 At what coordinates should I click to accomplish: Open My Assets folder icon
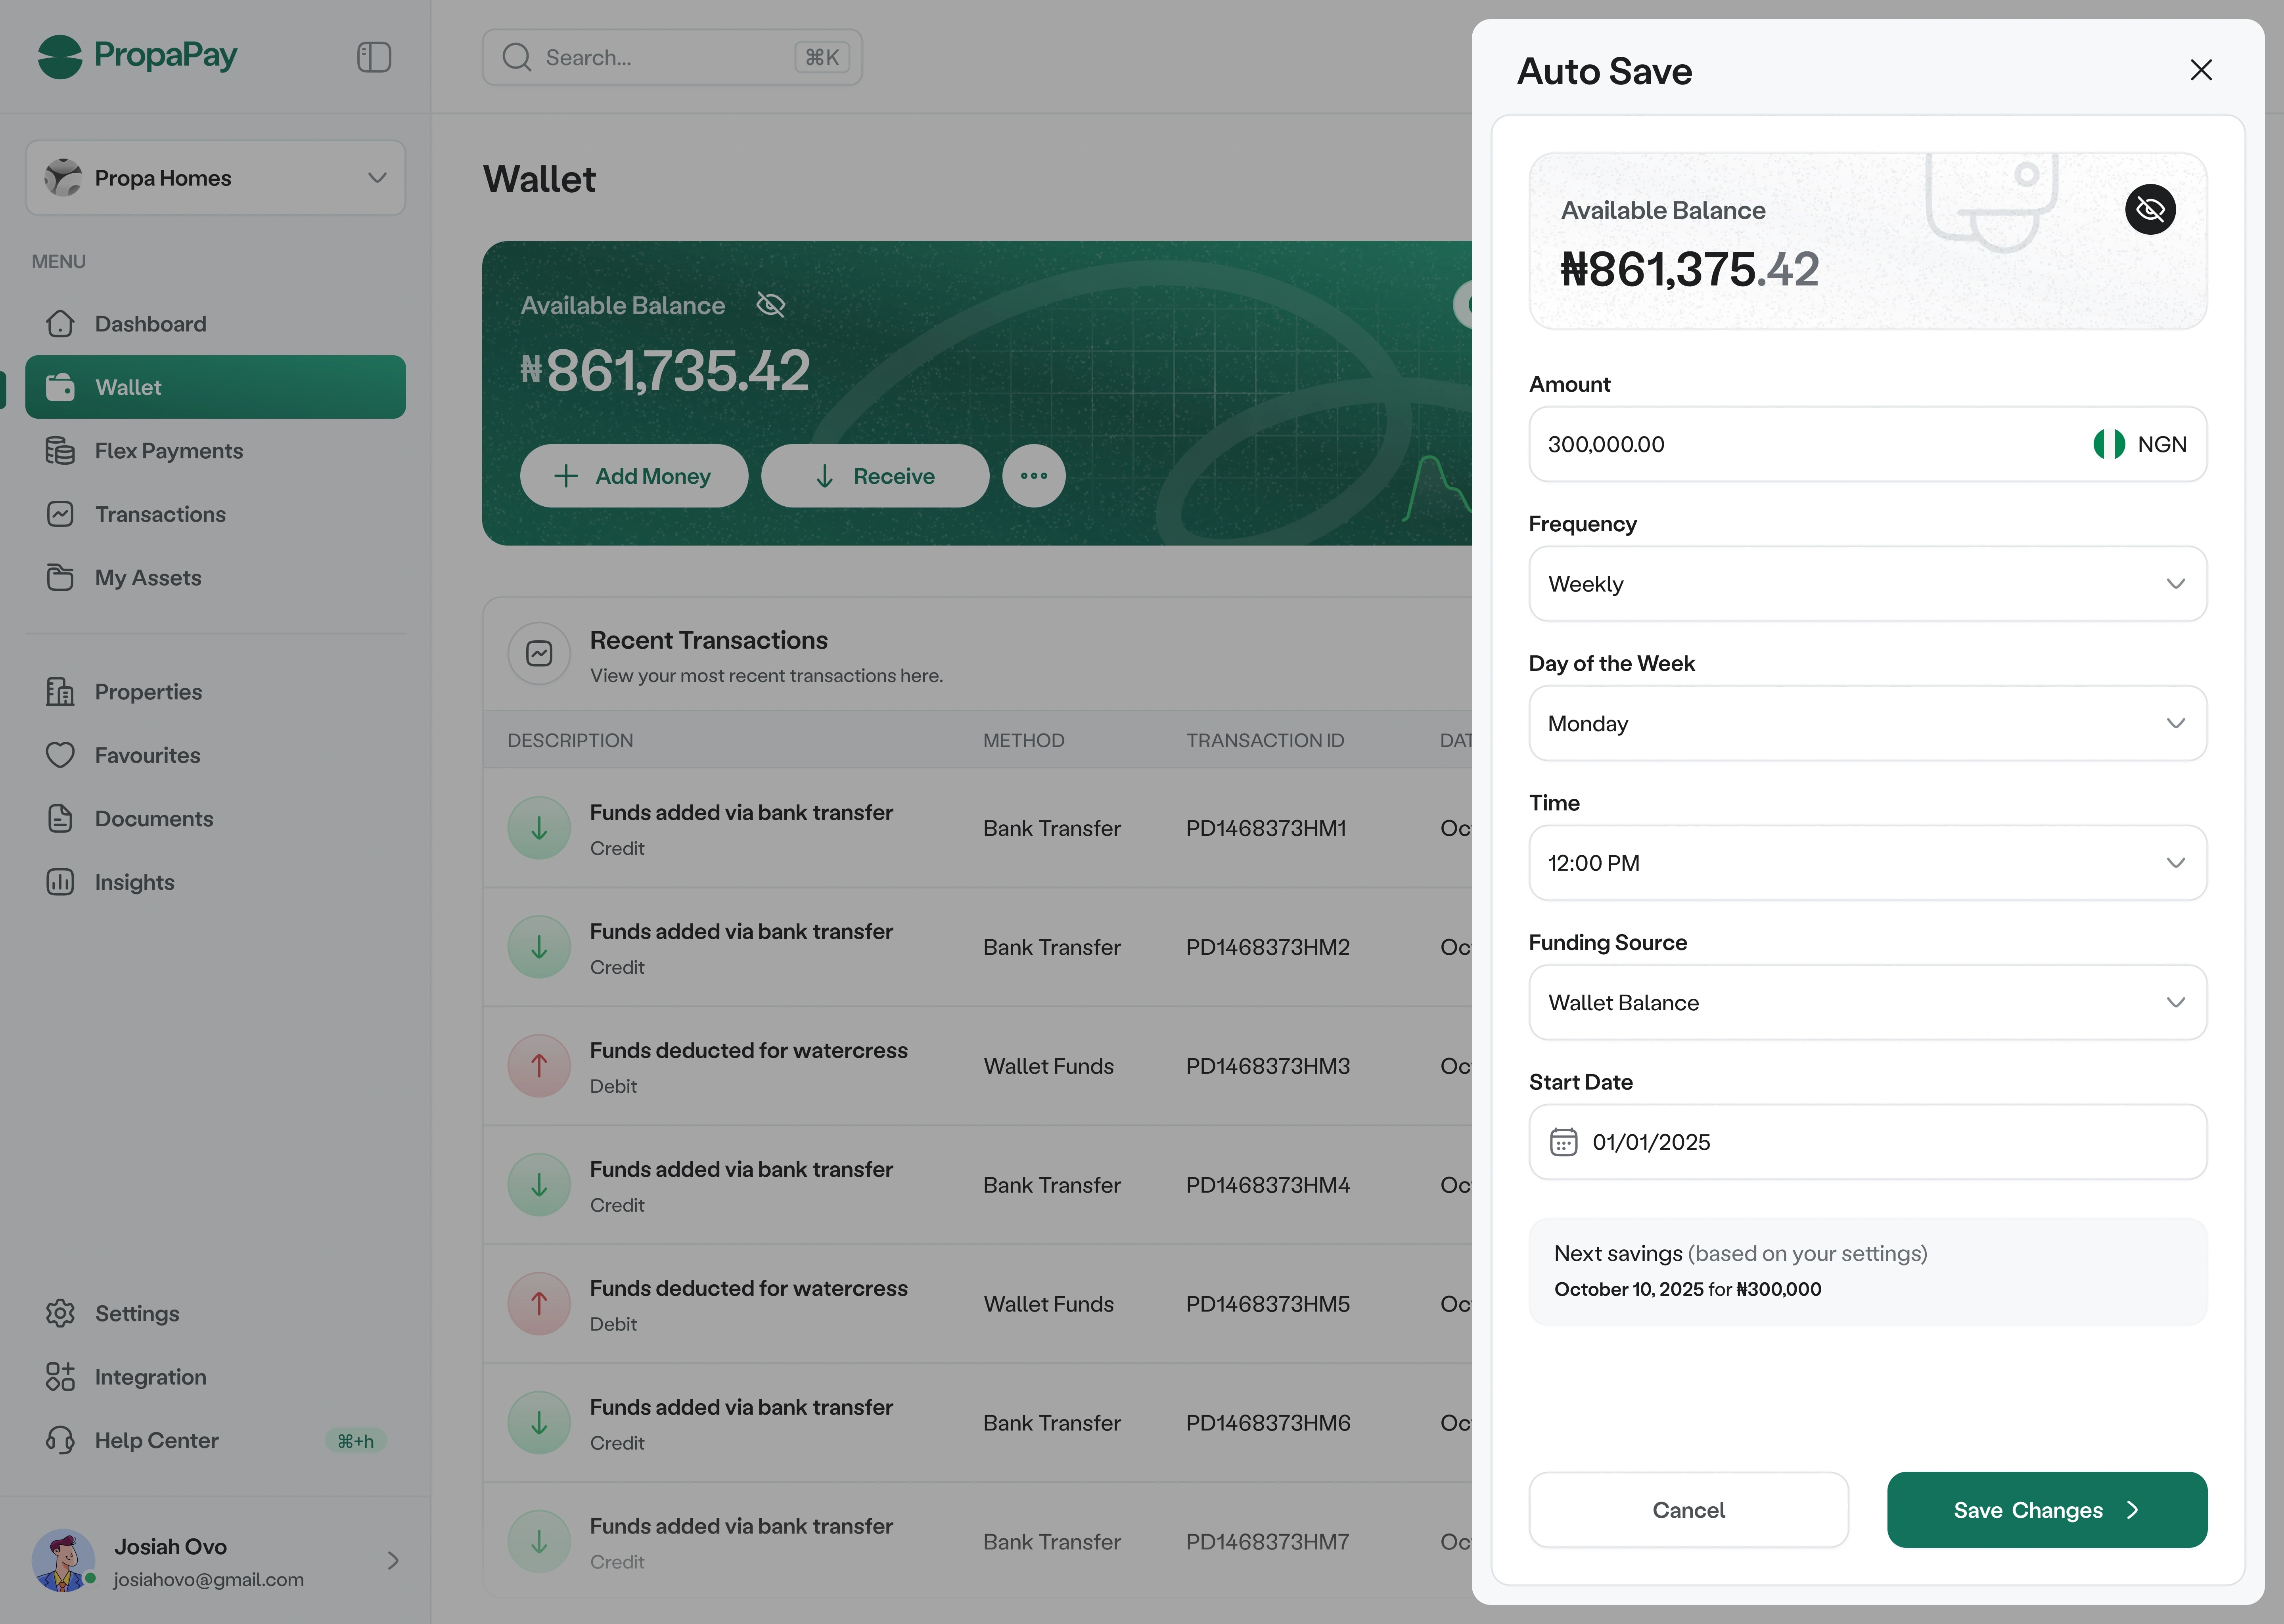[60, 577]
